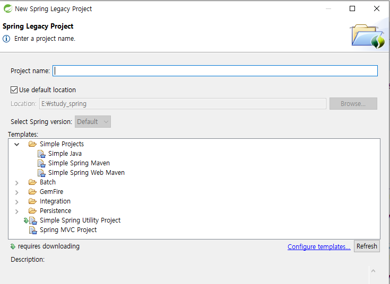Click the Spring project folder wizard image
The image size is (390, 284).
click(x=368, y=36)
